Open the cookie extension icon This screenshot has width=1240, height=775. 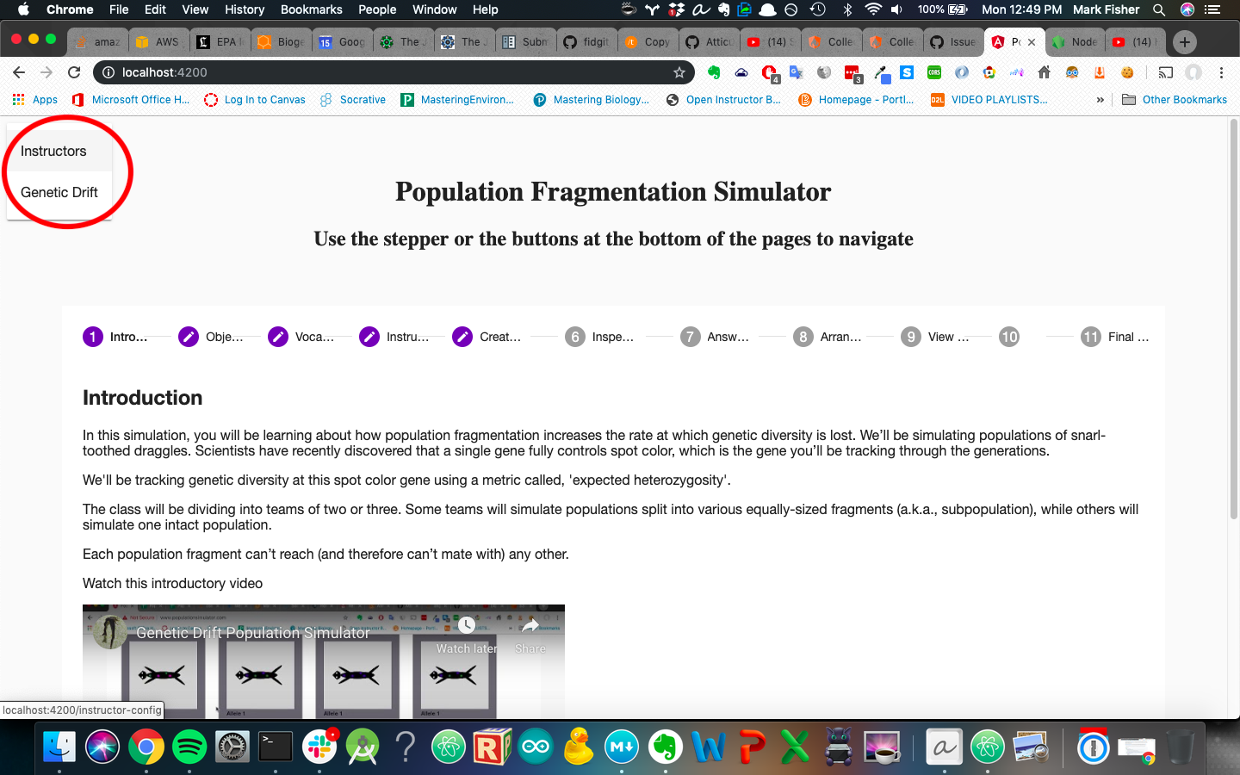pos(1127,72)
